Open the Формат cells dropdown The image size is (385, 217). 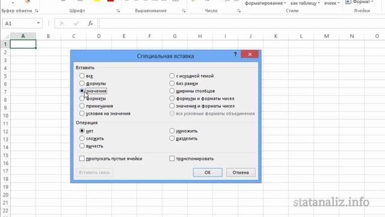pos(359,2)
